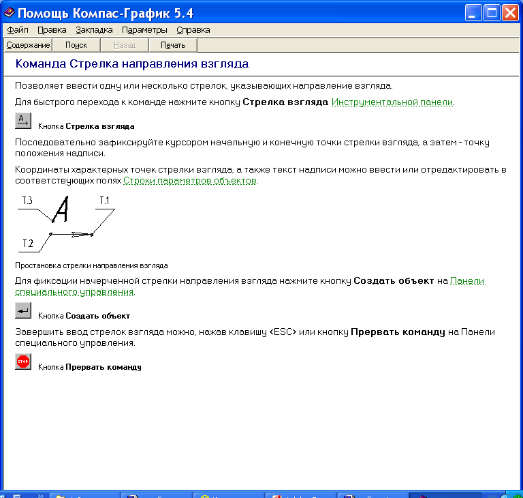The height and width of the screenshot is (498, 523).
Task: Maximize the help window
Action: coord(492,13)
